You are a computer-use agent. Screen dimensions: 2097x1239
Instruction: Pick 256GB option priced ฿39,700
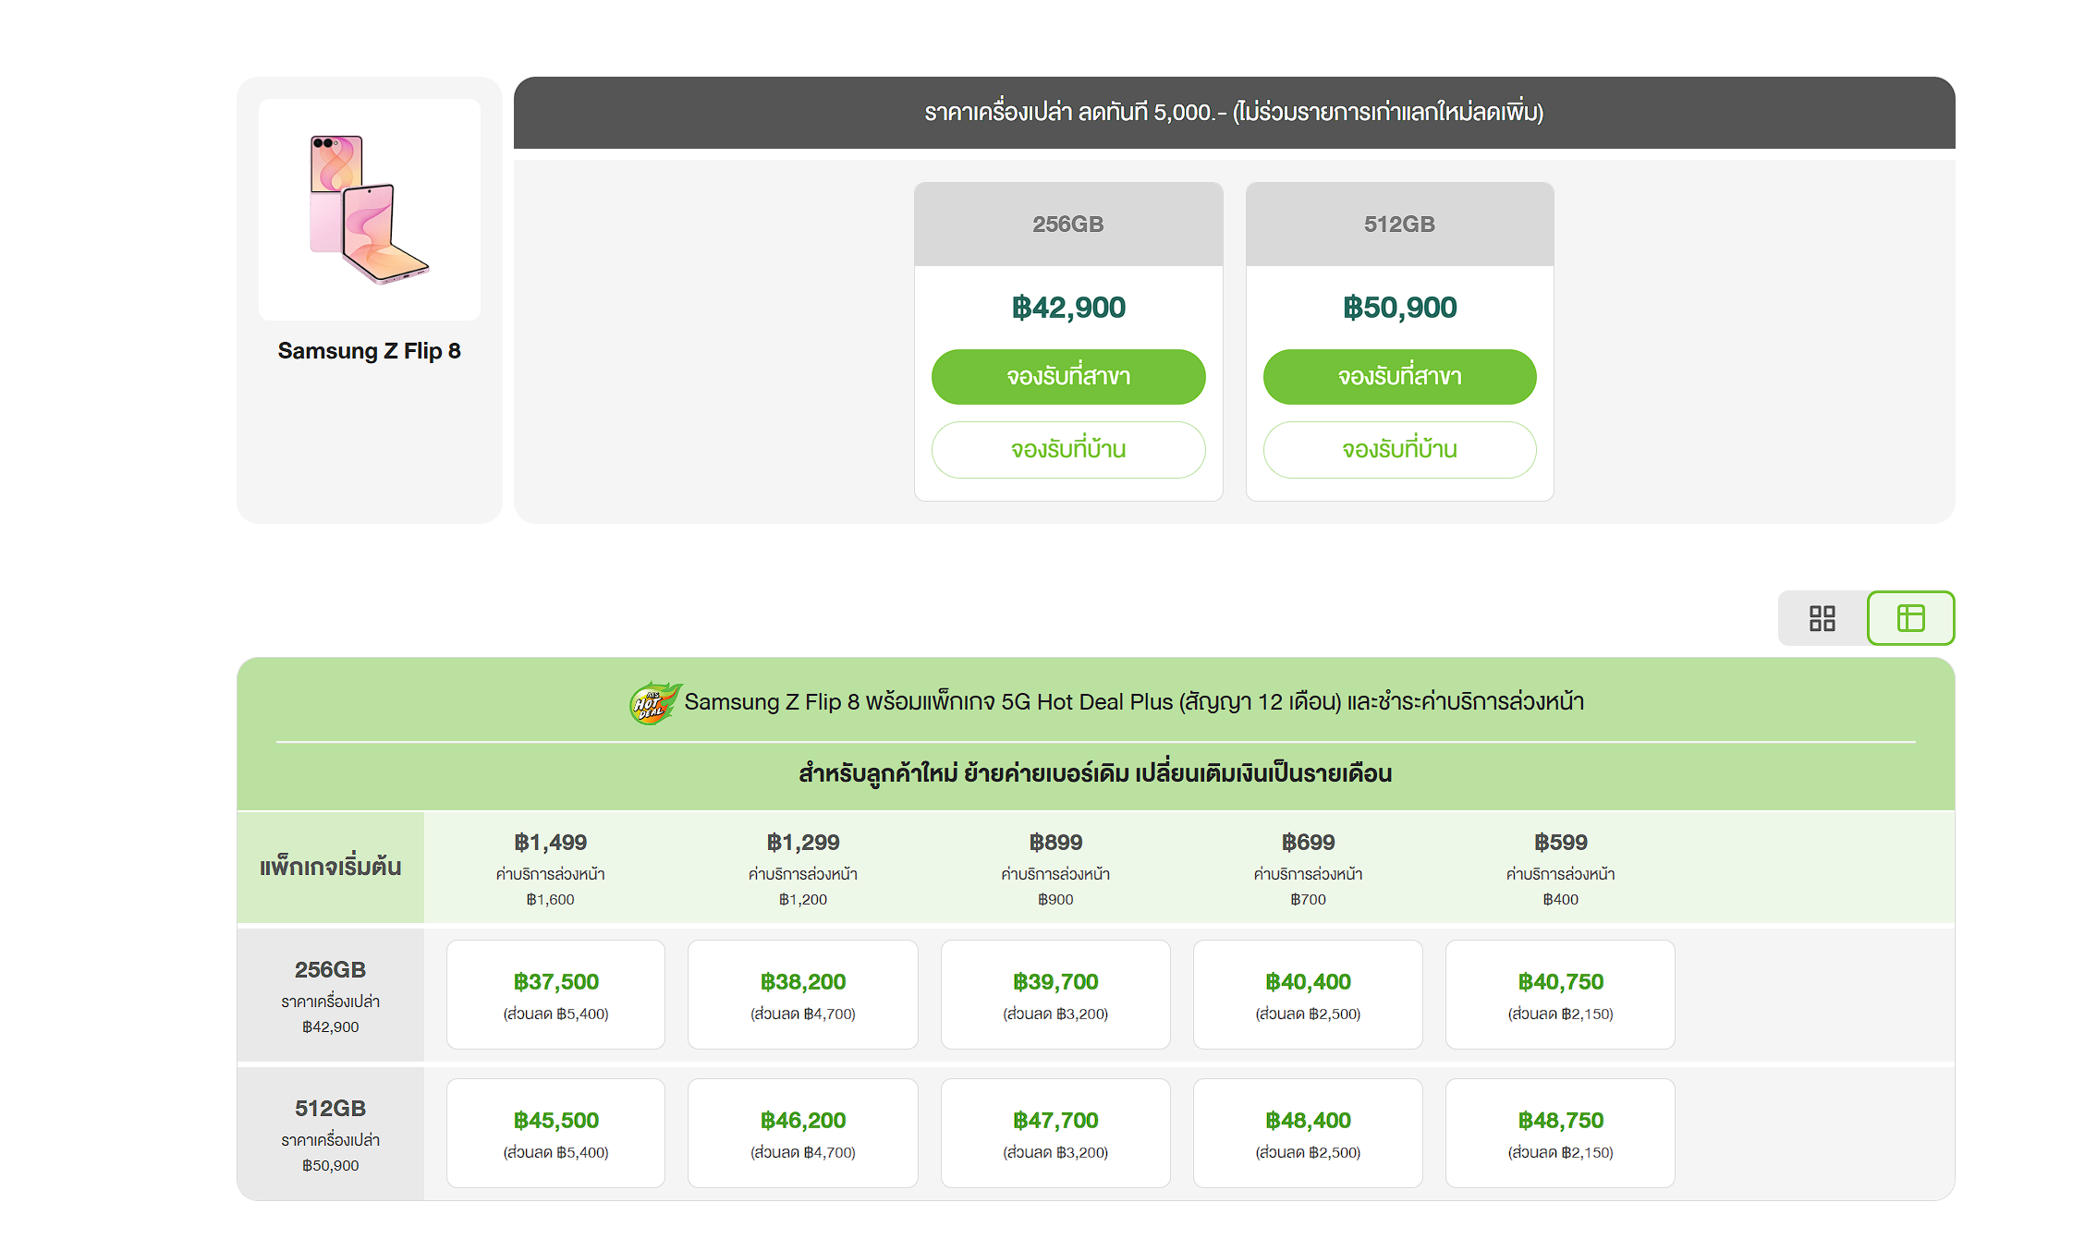(1055, 995)
